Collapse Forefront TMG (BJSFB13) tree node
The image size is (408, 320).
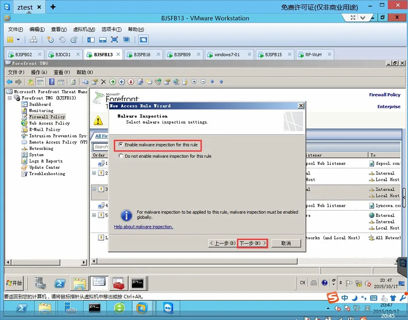(10, 98)
